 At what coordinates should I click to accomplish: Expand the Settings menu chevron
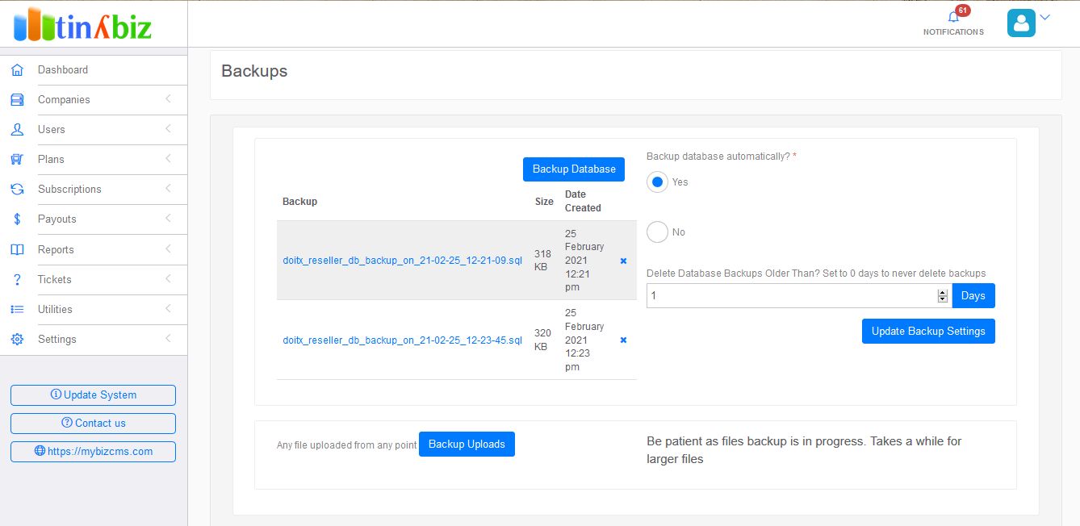[x=168, y=339]
